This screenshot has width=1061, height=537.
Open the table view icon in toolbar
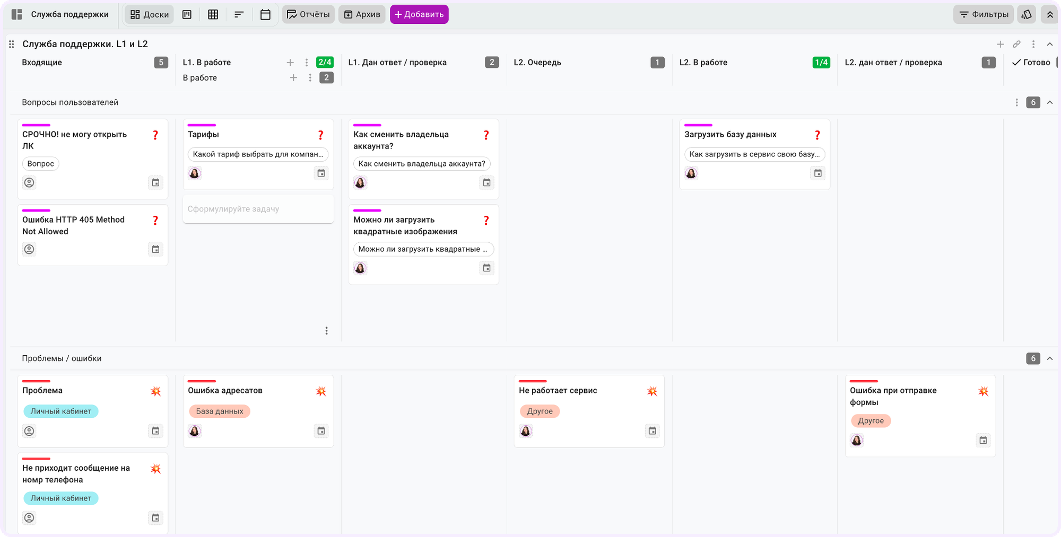(x=213, y=14)
